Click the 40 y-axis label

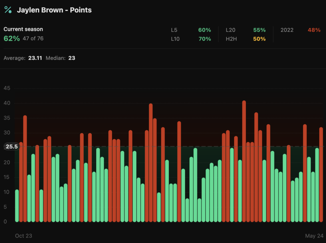point(7,103)
